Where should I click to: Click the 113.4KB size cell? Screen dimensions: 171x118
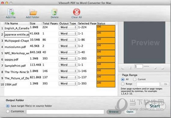click(x=35, y=65)
